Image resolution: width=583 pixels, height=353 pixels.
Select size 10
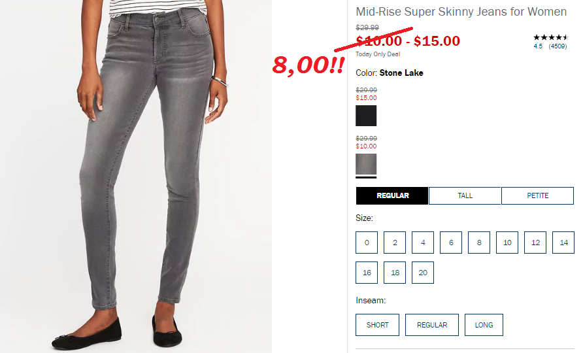(x=507, y=243)
